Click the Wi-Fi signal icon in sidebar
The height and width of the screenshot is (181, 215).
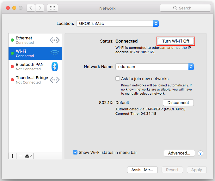tap(54, 53)
